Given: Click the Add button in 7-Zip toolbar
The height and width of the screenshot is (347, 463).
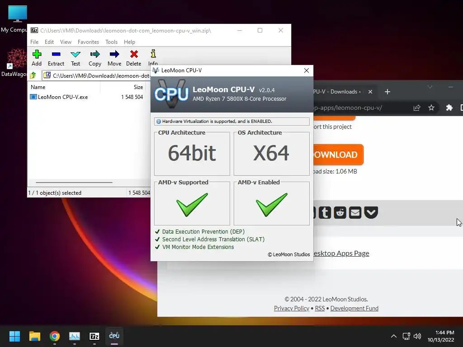Looking at the screenshot, I should click(37, 58).
